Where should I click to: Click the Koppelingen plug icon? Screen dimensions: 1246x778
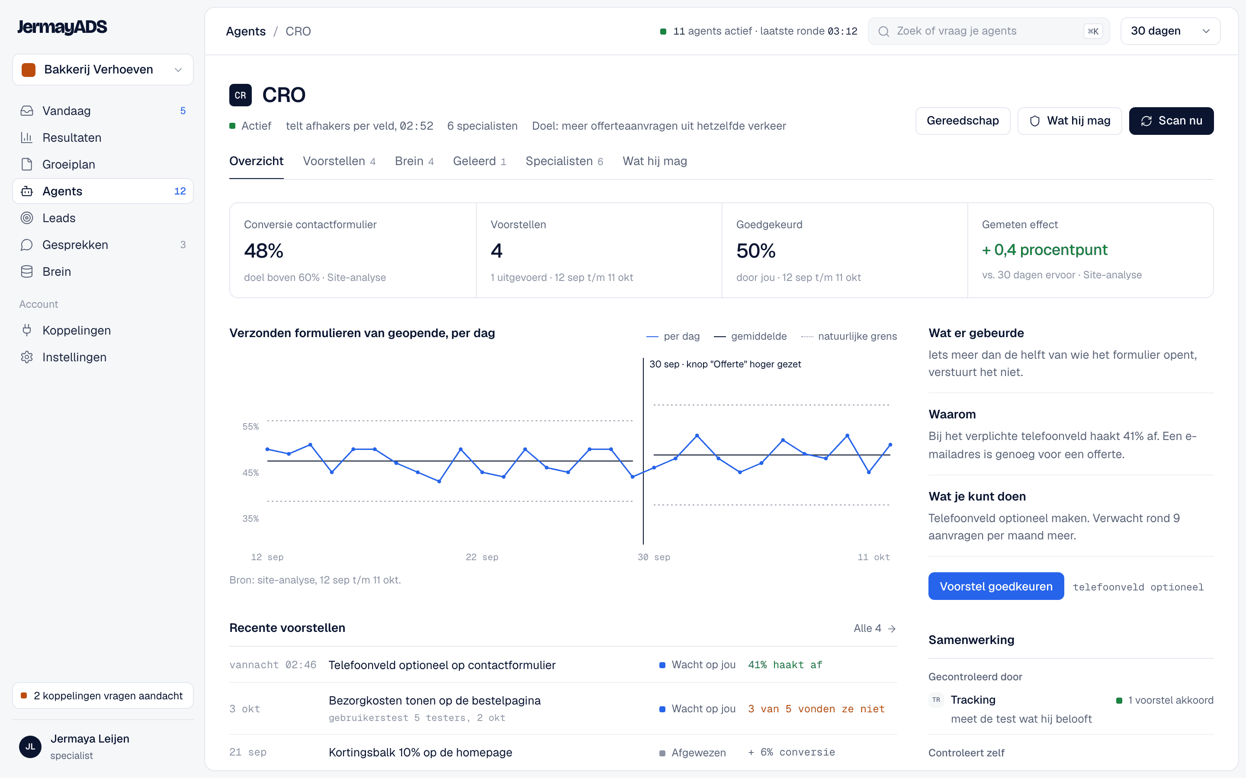click(x=27, y=330)
